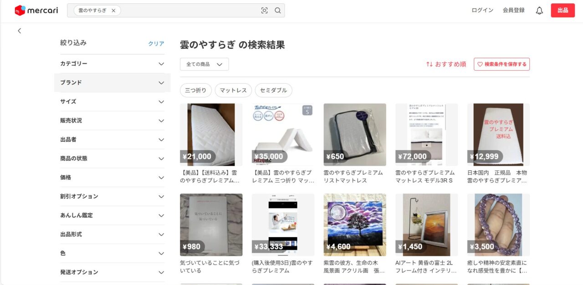This screenshot has height=285, width=583.
Task: Open the ¥1,450 framed Fuji thumbnail
Action: click(x=426, y=225)
